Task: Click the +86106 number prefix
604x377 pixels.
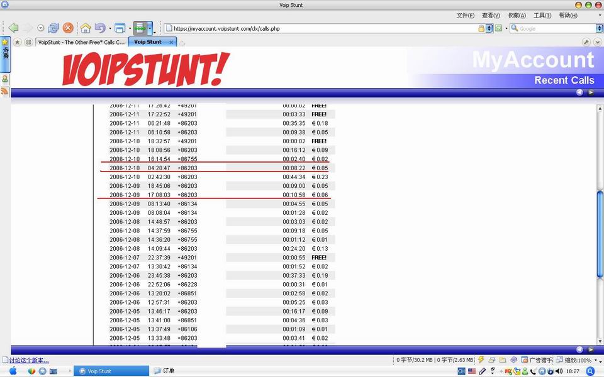Action: click(x=187, y=329)
